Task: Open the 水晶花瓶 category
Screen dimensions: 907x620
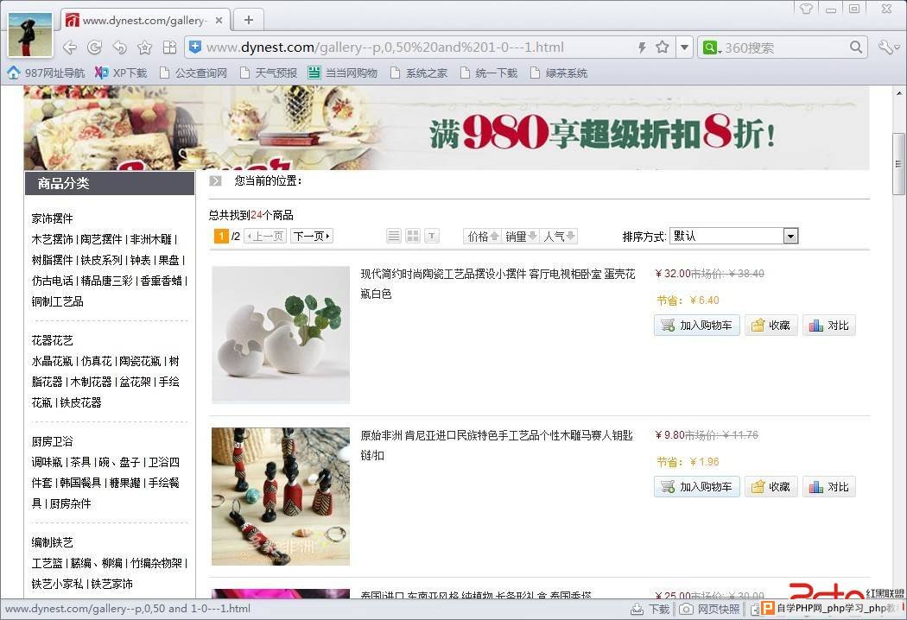Action: tap(52, 361)
